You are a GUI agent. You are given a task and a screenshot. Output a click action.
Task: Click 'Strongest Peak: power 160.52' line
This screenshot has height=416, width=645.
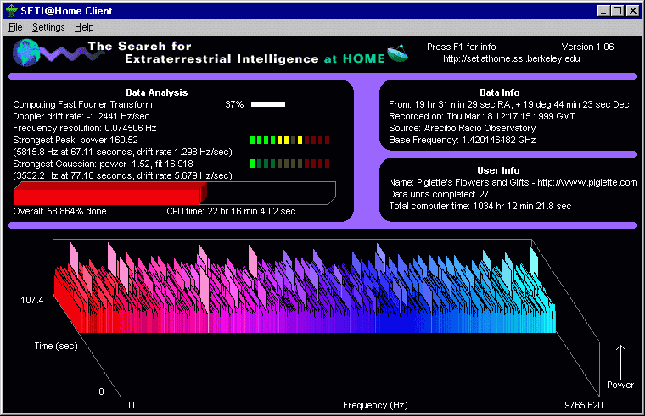point(76,140)
